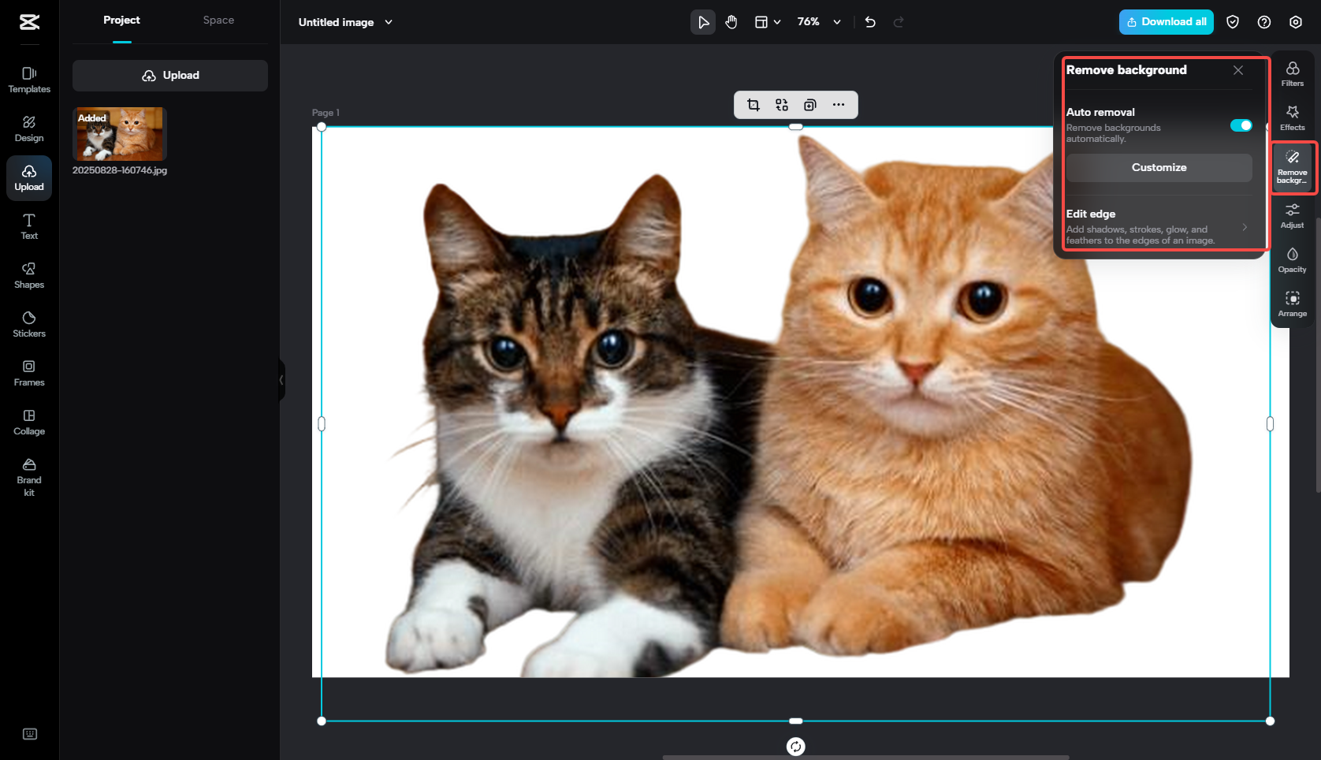Select the hand pan tool

tap(731, 22)
